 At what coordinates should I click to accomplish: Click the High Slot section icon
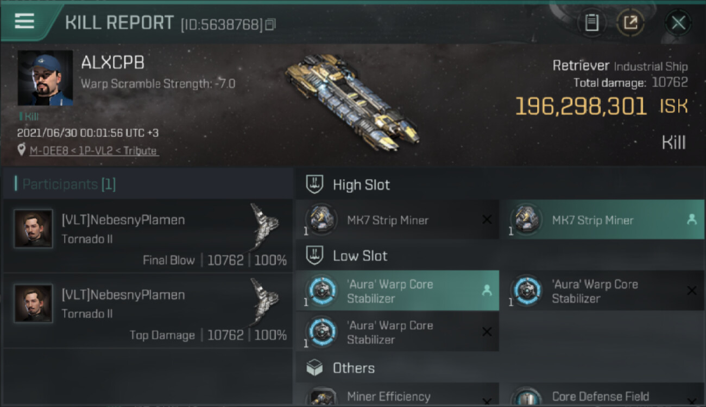coord(315,185)
